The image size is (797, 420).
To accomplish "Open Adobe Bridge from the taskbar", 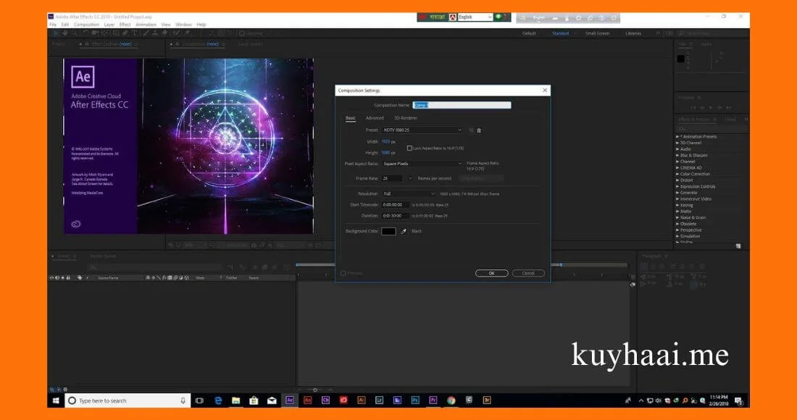I will [x=487, y=400].
